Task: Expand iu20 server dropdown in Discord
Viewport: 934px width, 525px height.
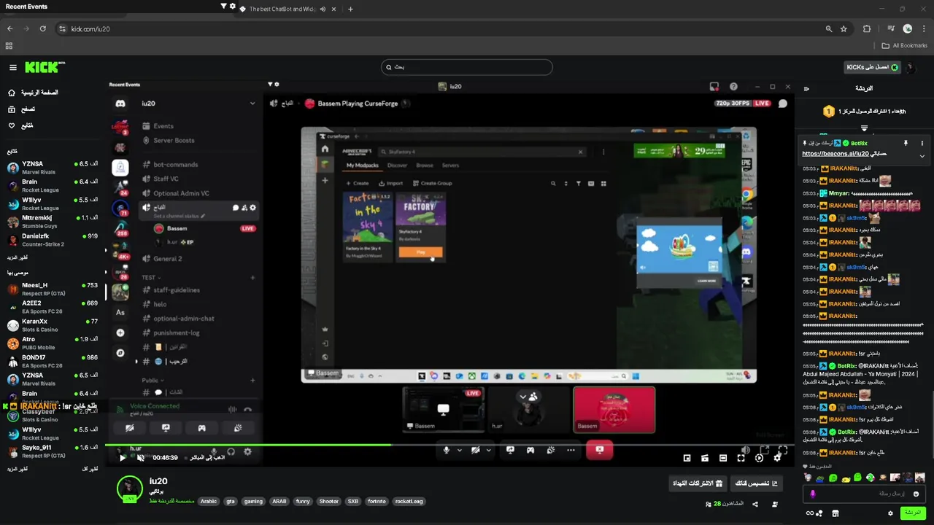Action: point(252,104)
